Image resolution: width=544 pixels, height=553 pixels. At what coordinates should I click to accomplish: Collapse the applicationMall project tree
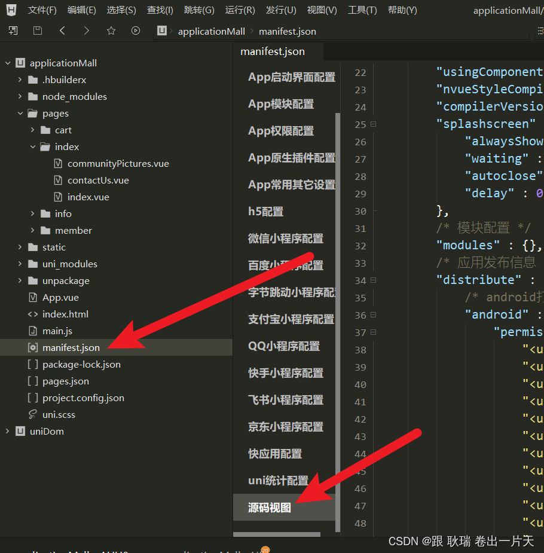[8, 63]
